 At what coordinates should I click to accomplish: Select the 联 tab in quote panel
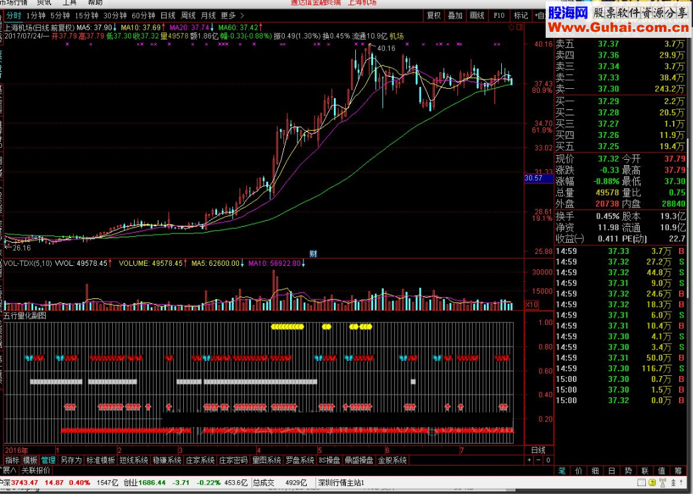point(645,471)
